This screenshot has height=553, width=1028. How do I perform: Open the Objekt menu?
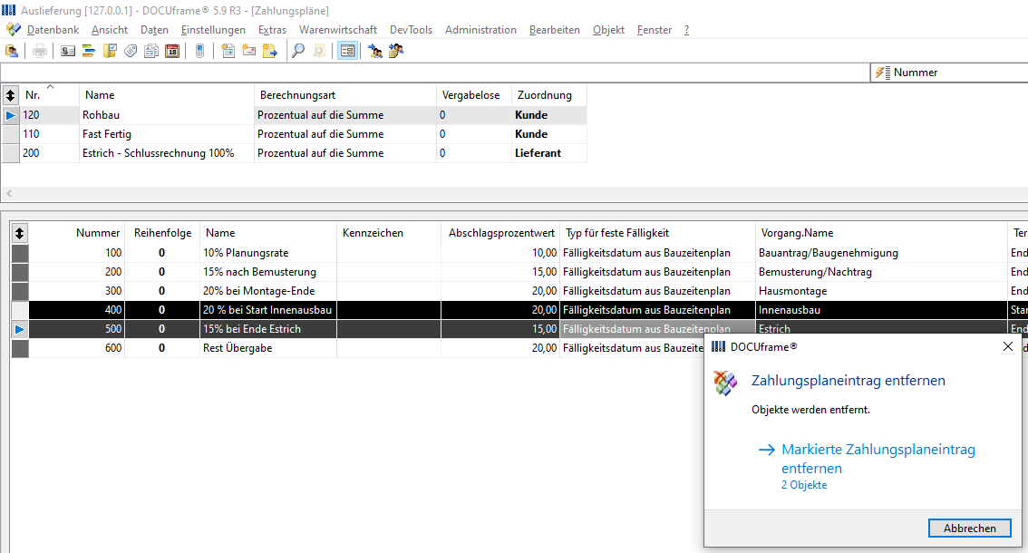tap(608, 30)
